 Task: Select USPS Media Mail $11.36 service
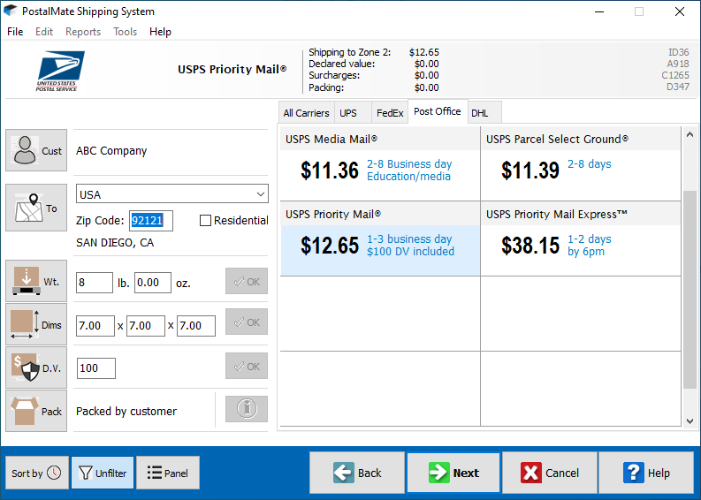(380, 164)
